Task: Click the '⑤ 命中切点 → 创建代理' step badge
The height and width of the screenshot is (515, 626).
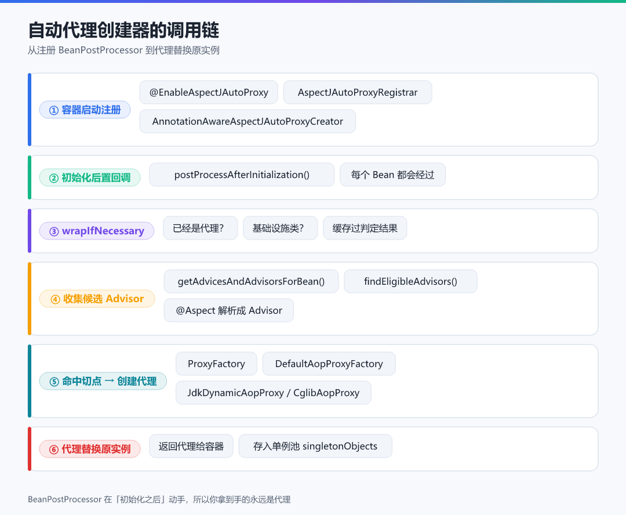Action: click(103, 381)
